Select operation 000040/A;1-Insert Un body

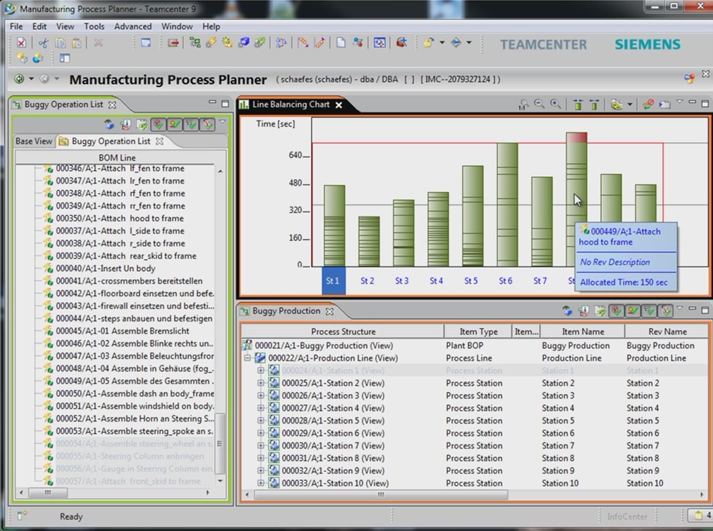tap(106, 268)
